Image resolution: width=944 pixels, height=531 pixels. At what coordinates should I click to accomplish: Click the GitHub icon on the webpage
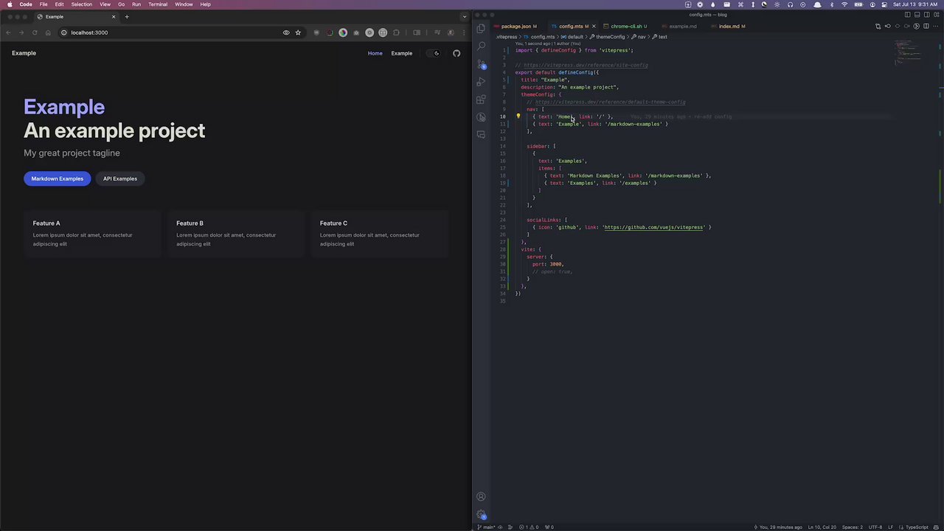point(457,53)
